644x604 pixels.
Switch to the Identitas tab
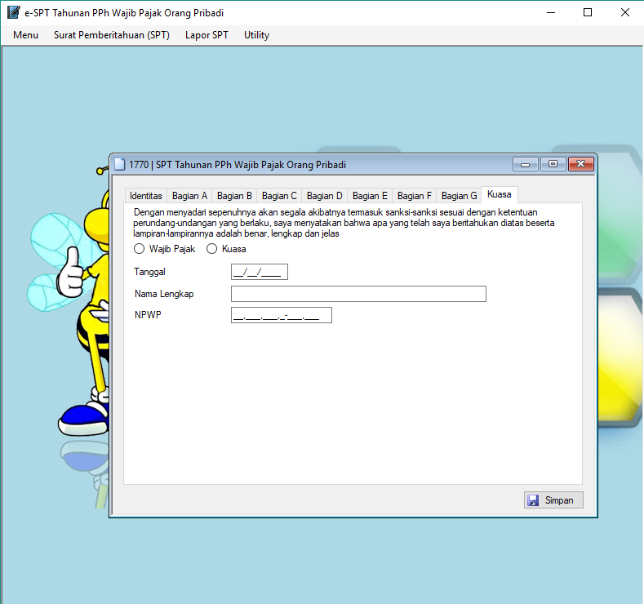(x=146, y=196)
